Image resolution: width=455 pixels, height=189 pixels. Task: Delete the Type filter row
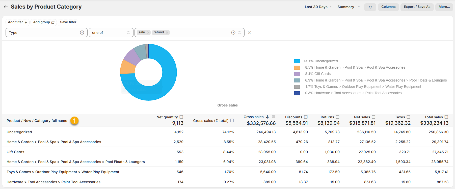tap(249, 33)
